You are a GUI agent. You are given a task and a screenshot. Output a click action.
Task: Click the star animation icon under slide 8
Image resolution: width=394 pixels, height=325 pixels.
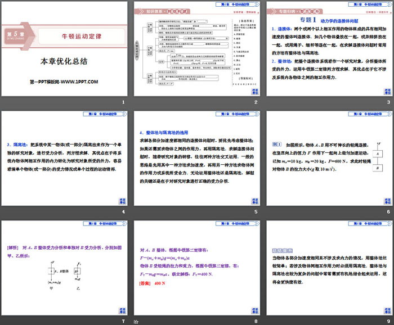(137, 321)
